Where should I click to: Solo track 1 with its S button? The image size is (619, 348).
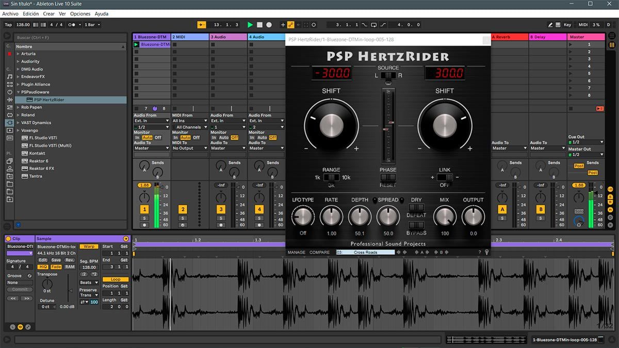(x=144, y=219)
